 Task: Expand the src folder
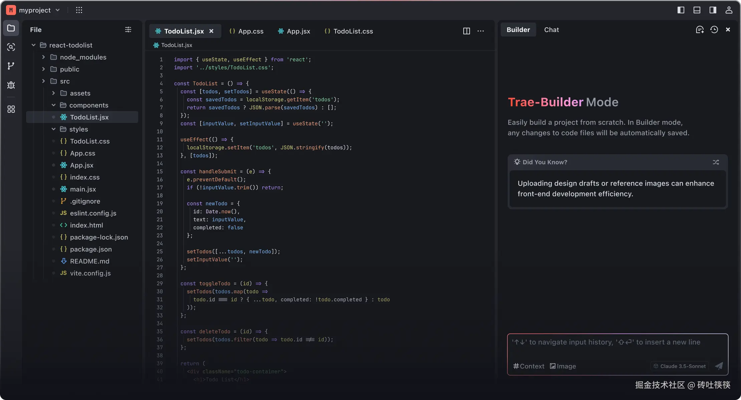point(43,81)
